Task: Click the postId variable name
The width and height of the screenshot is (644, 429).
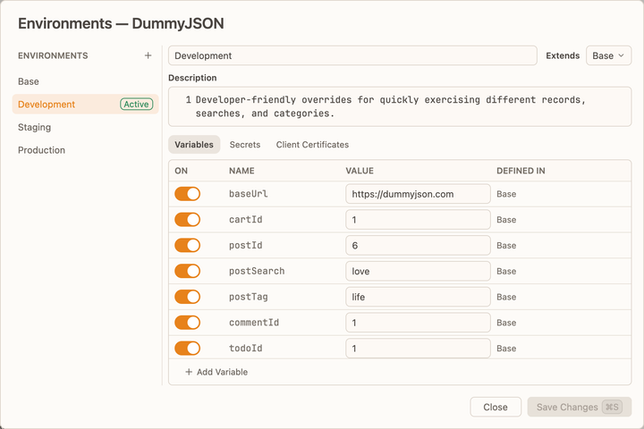Action: (246, 246)
